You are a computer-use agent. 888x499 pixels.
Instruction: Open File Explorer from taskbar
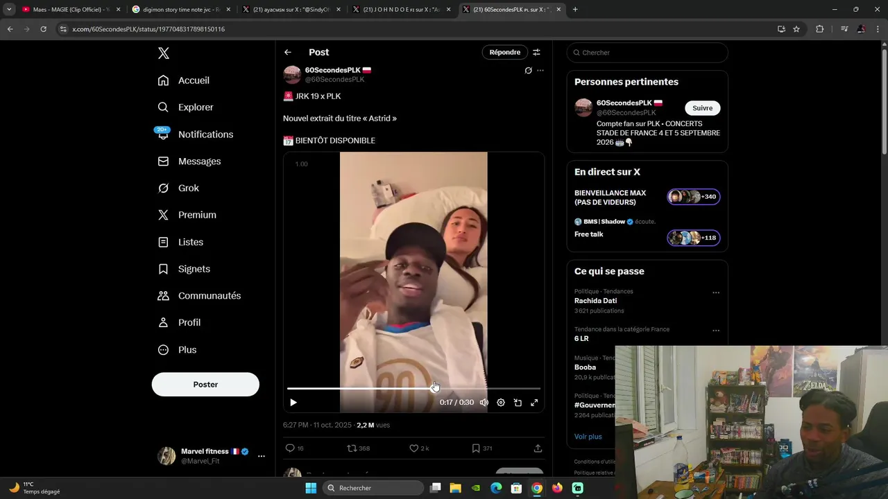pos(456,488)
